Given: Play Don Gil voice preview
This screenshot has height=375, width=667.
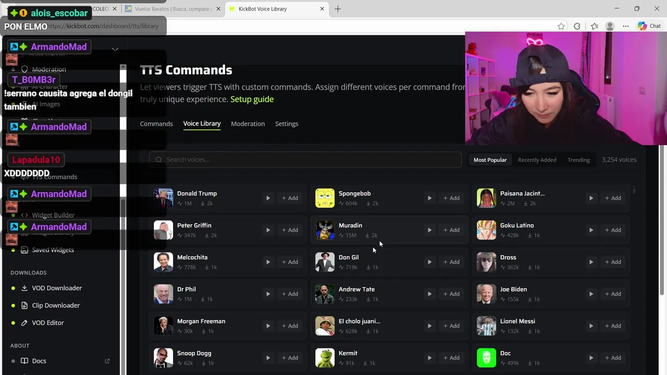Looking at the screenshot, I should pyautogui.click(x=429, y=262).
